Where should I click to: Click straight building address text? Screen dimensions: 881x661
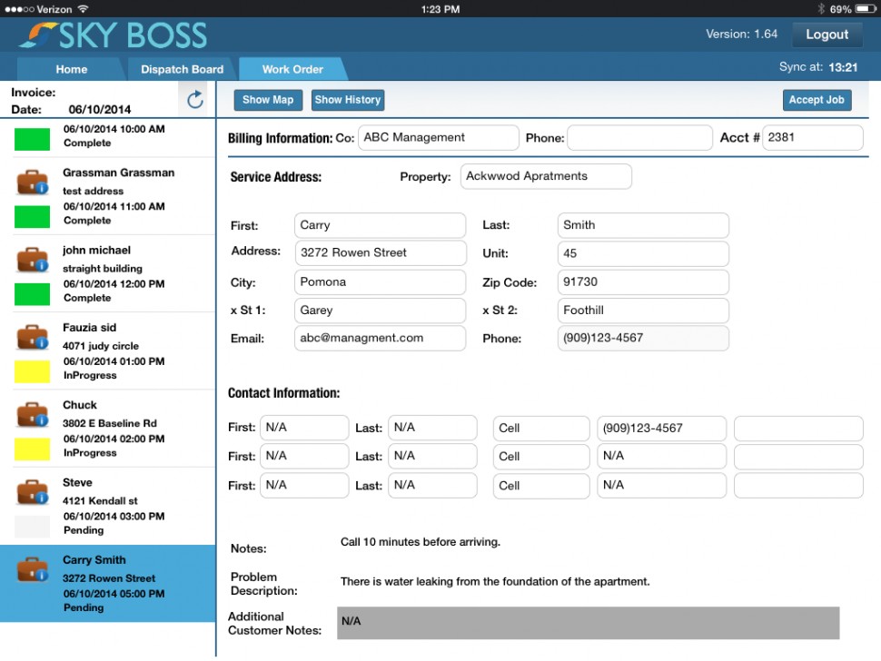(x=103, y=269)
